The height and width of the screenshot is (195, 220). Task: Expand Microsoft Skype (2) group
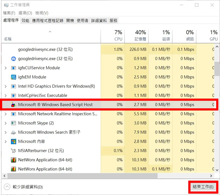point(6,123)
